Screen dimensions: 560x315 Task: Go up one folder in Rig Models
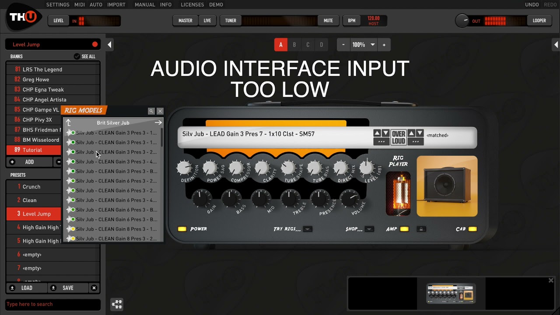coord(69,123)
